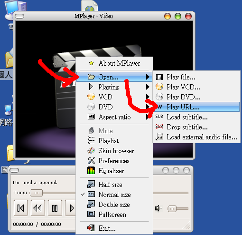Choose Exit... from the menu

point(114,228)
